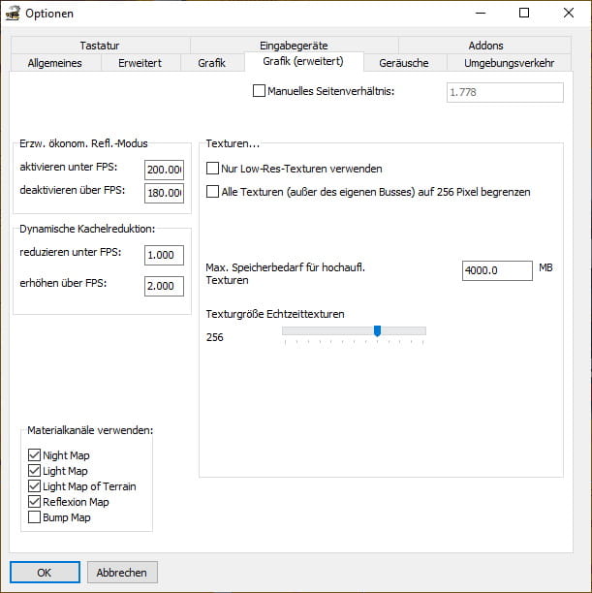592x593 pixels.
Task: Click the Max. Speicherbedarf MB input field
Action: (497, 271)
